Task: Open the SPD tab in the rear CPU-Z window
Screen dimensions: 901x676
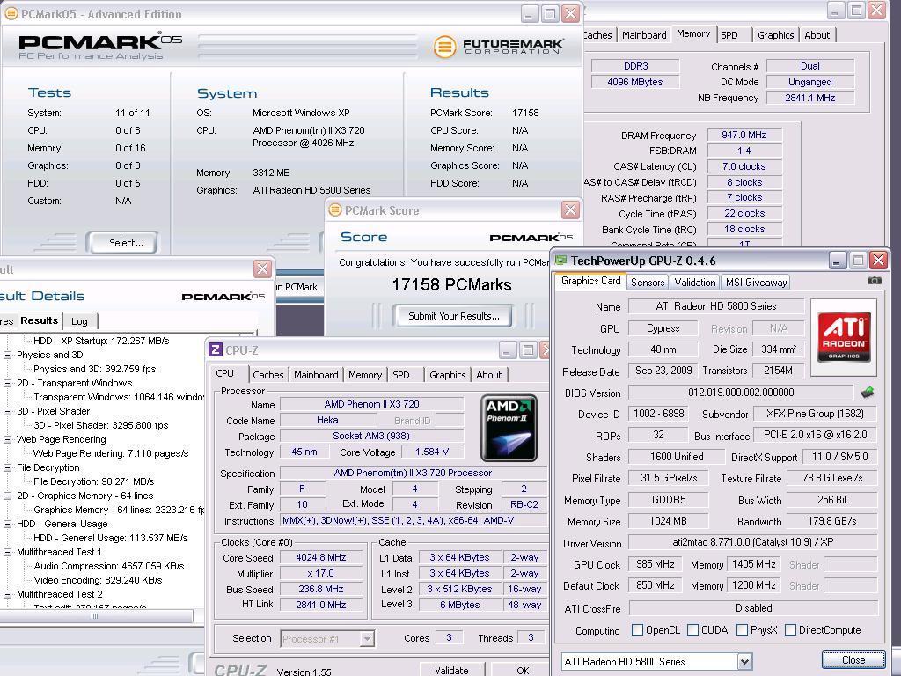Action: click(x=729, y=35)
